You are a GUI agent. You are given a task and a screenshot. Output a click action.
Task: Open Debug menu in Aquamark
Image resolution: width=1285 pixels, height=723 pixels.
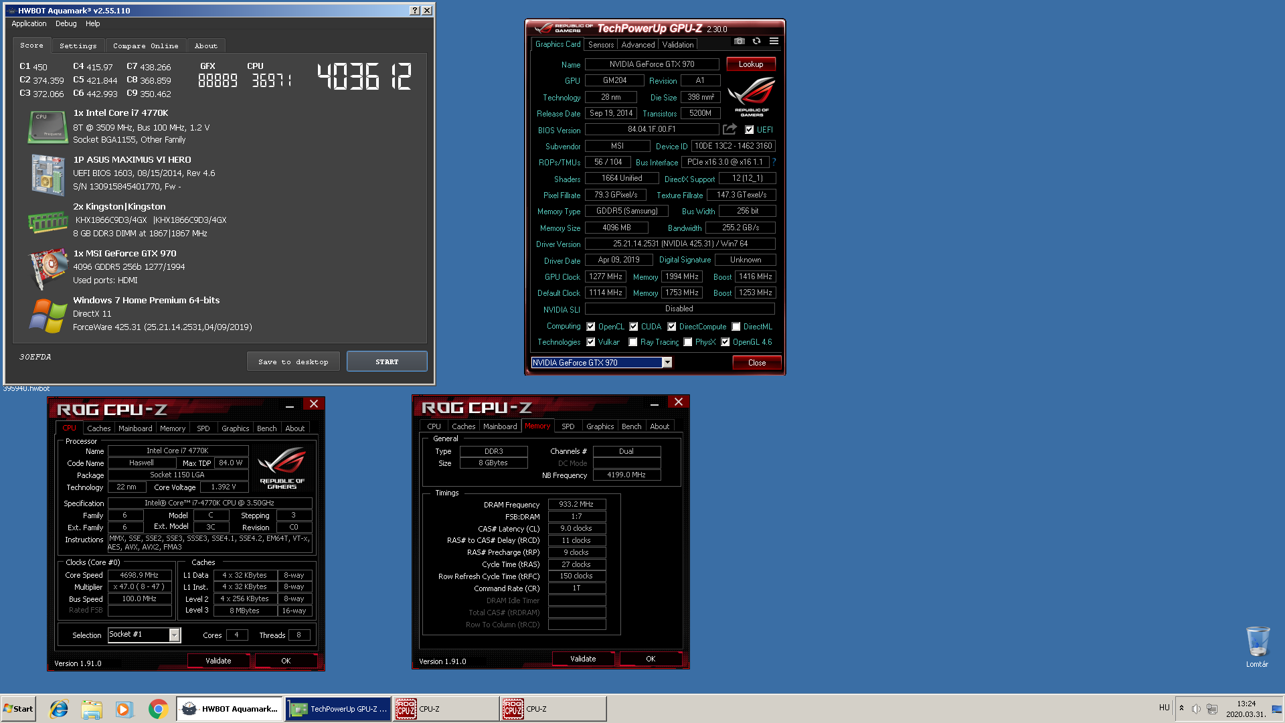tap(66, 23)
